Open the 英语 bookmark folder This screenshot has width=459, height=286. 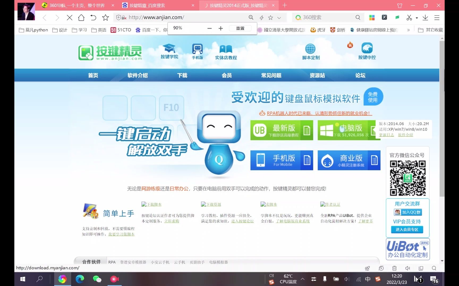pyautogui.click(x=99, y=30)
